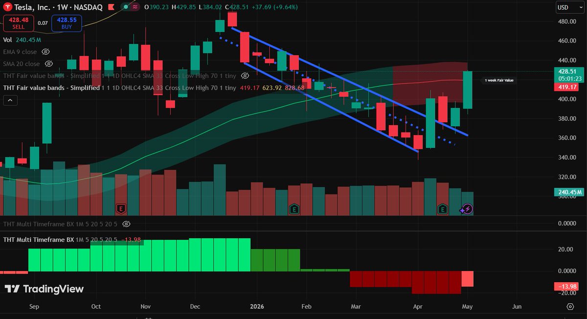Collapse the indicator legend with the chevron
The height and width of the screenshot is (319, 587).
pos(10,100)
